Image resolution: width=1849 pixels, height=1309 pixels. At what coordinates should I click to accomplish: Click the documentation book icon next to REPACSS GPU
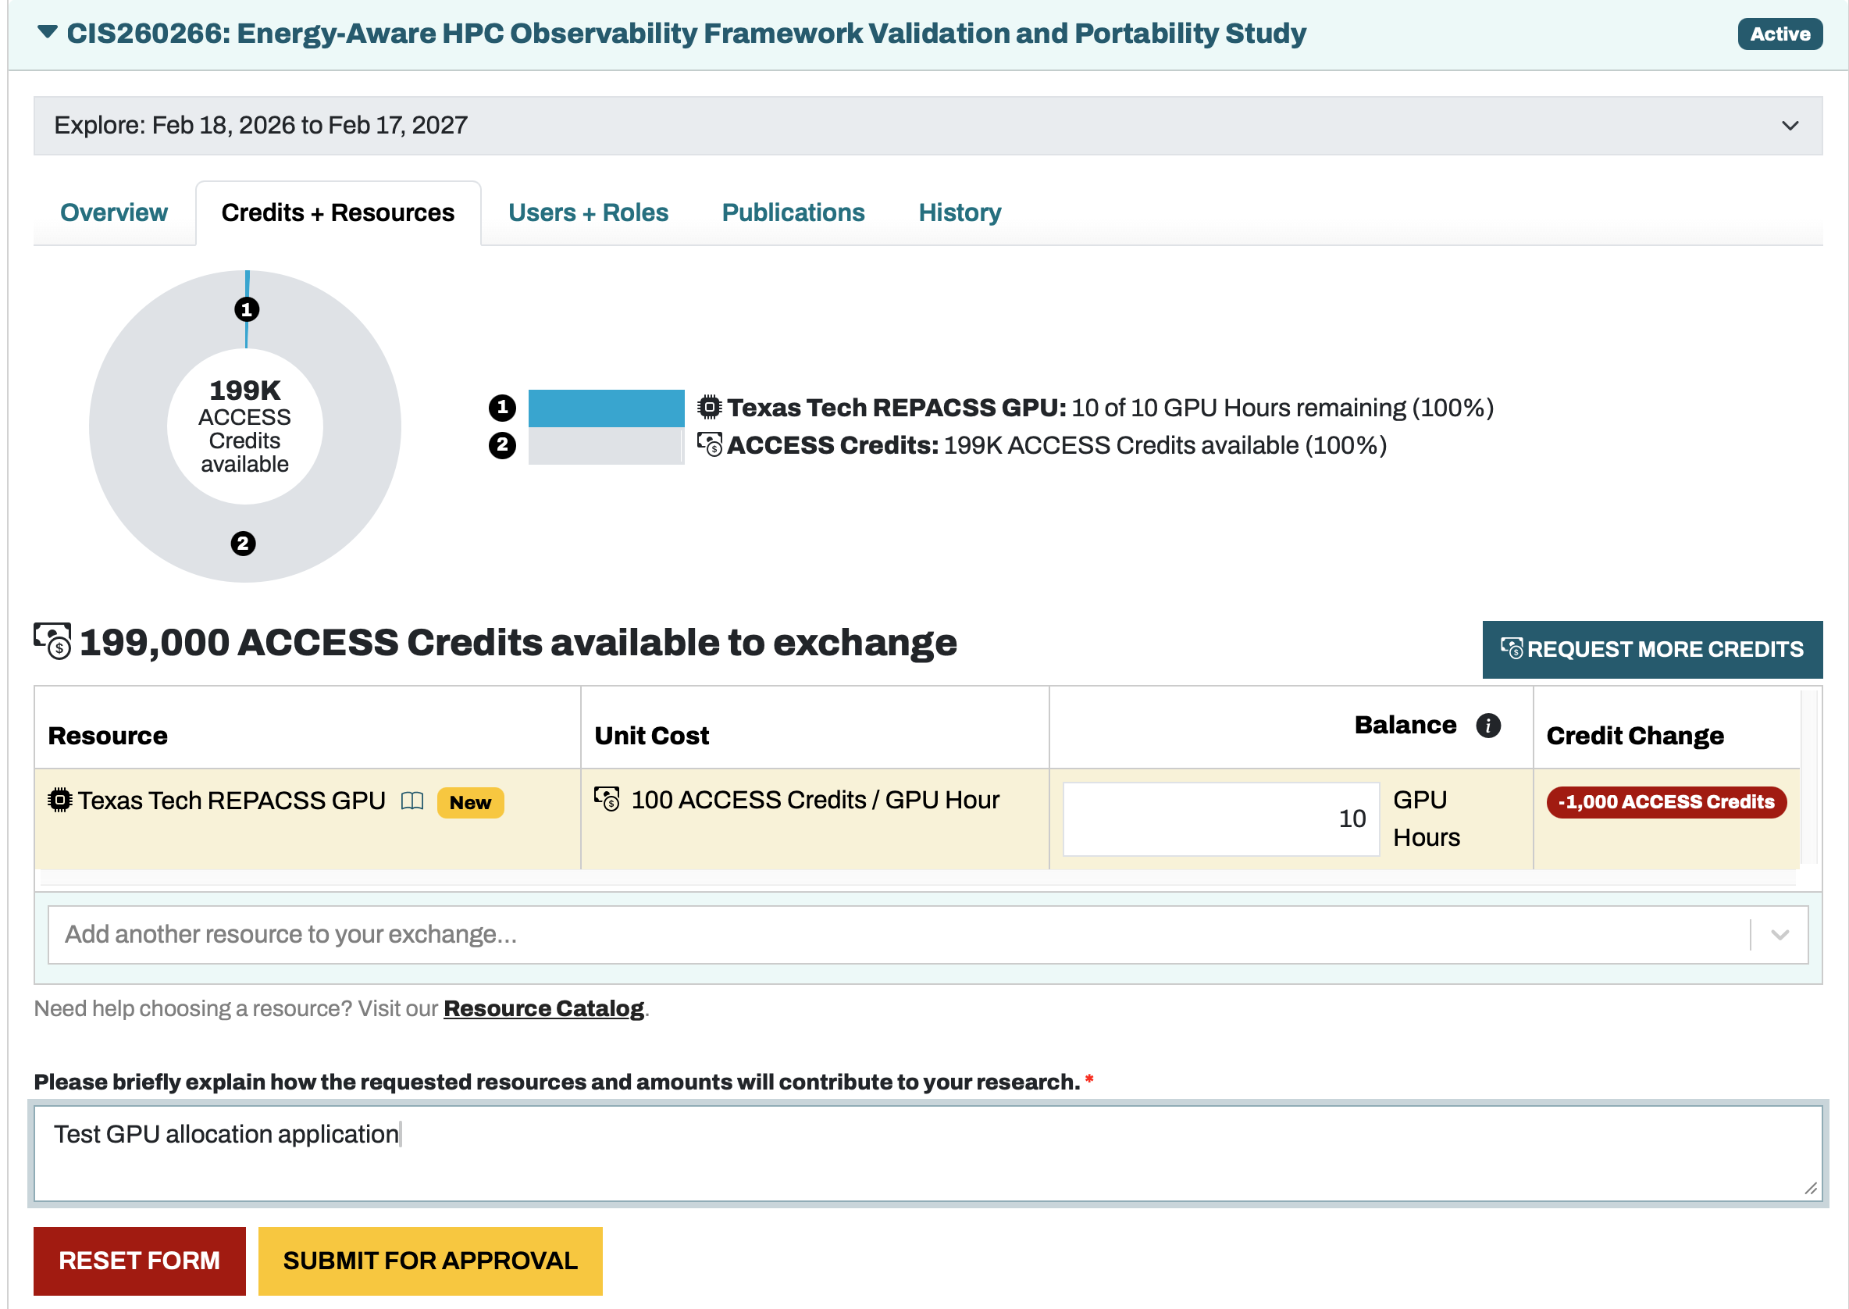coord(412,801)
